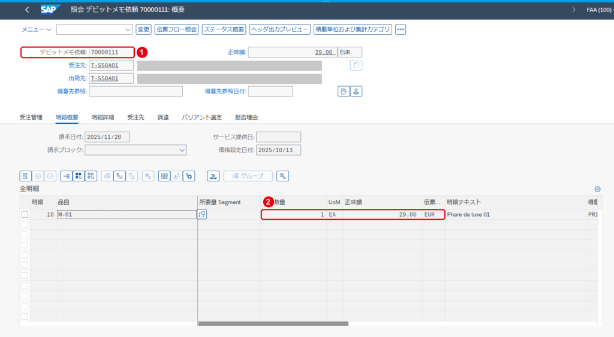Click the 品目 column header

[x=127, y=202]
